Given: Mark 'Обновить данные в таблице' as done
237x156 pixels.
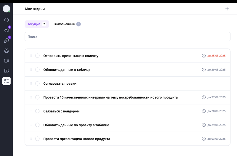Looking at the screenshot, I should click(37, 70).
